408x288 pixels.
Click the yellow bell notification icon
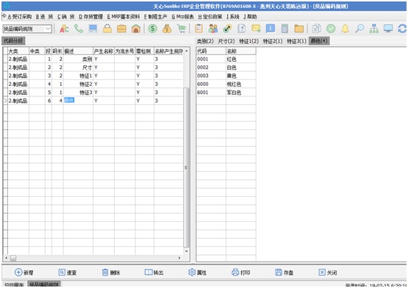[345, 29]
